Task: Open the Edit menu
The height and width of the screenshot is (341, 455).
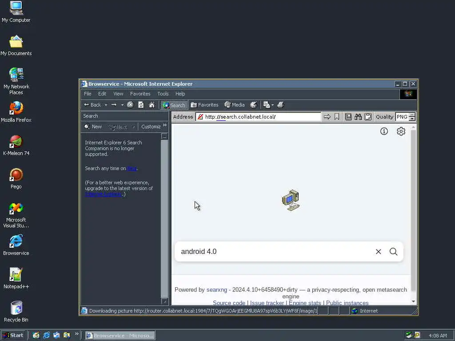Action: 102,94
